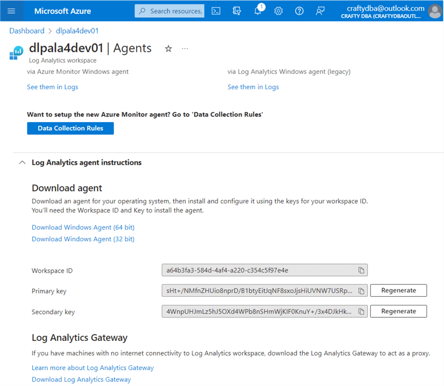Click the 'Secondary key' label
This screenshot has height=386, width=444.
click(53, 312)
